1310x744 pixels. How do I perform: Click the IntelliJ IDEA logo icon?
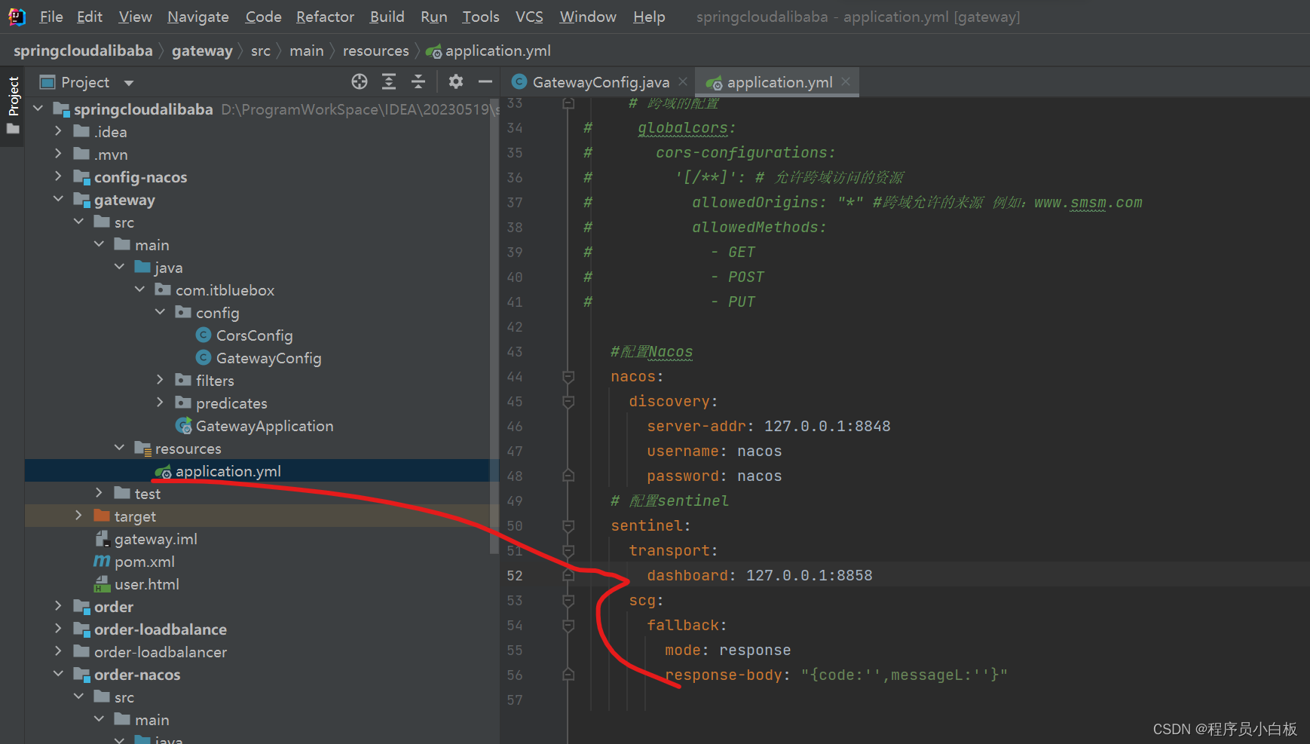click(17, 17)
